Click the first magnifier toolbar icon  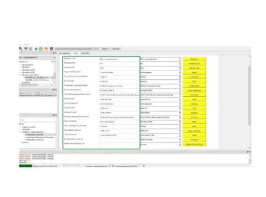pyautogui.click(x=21, y=49)
